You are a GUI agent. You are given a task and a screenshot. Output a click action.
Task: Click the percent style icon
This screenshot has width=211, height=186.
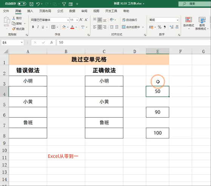160,27
